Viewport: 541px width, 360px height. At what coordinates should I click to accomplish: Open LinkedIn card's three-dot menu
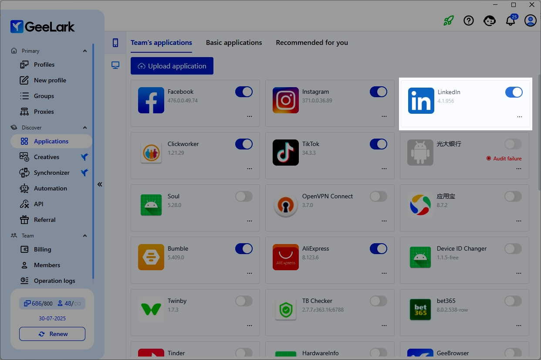(x=520, y=117)
